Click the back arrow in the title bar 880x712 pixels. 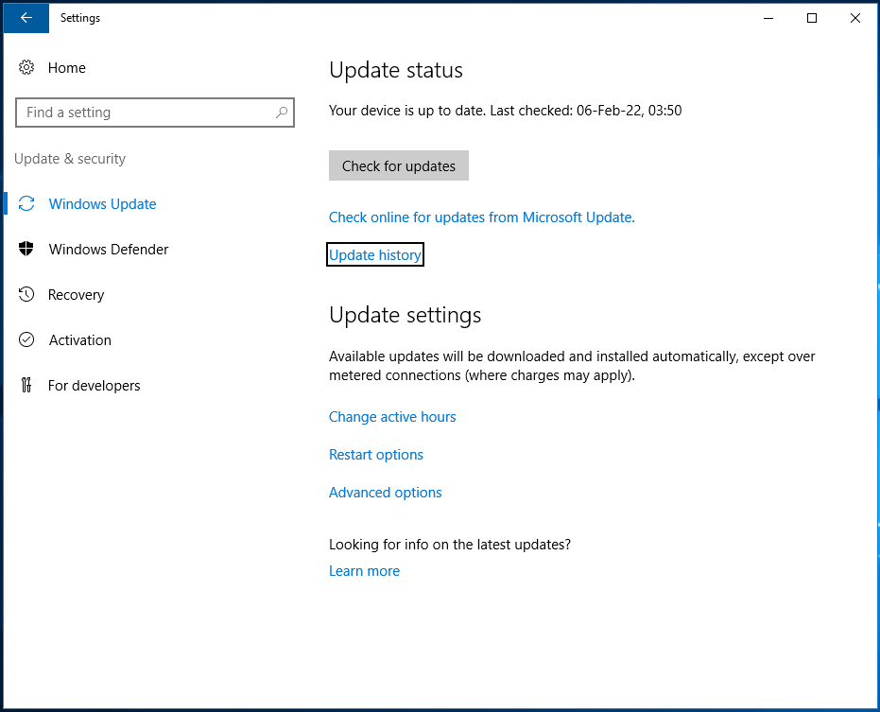point(26,17)
